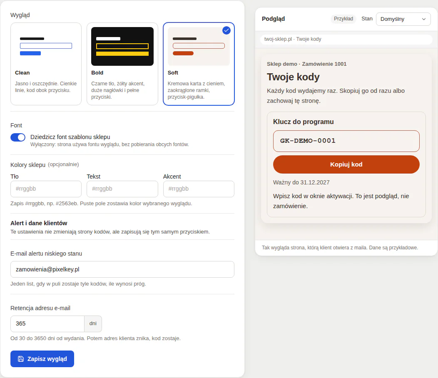Click the 'Przykład' badge in preview header
The width and height of the screenshot is (438, 378).
(343, 19)
